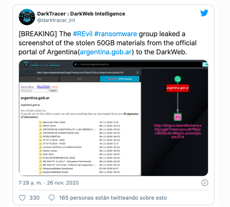This screenshot has height=207, width=230.
Task: Click the blog Search button
Action: (x=53, y=91)
